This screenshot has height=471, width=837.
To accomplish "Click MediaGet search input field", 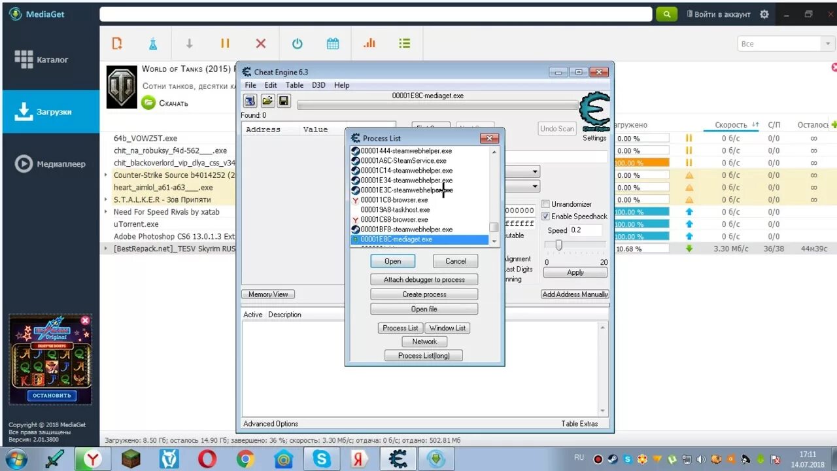I will coord(376,14).
